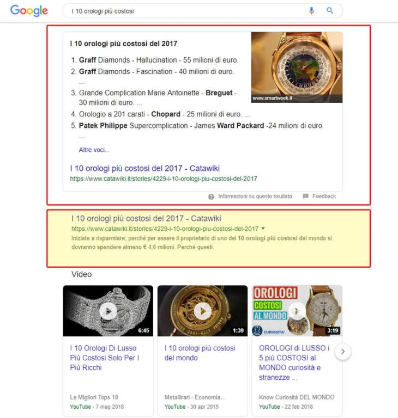The width and height of the screenshot is (398, 418).
Task: Open the smartweek.it watch image thumbnail
Action: click(x=297, y=67)
